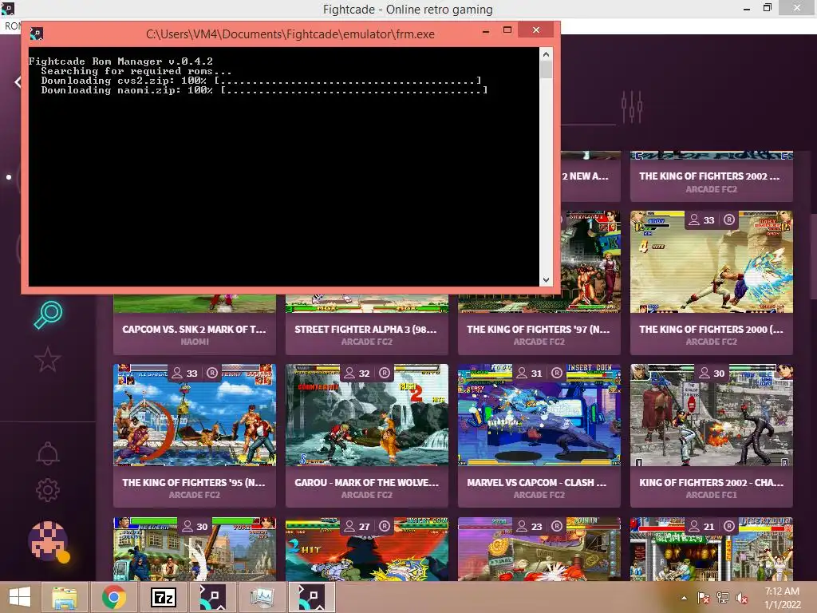Click ranked R badge on 27-player card

385,526
